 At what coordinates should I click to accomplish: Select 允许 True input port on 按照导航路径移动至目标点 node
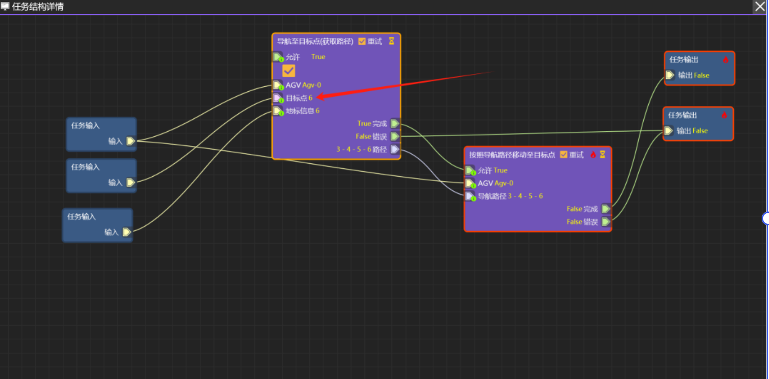point(470,171)
